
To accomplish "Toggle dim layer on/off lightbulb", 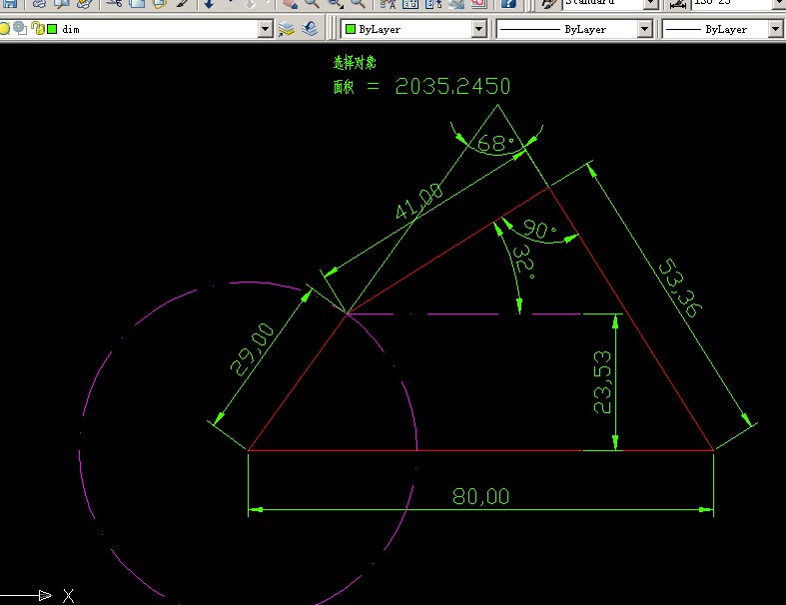I will coord(5,29).
